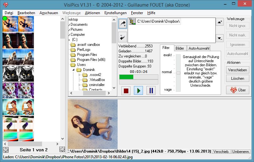Image resolution: width=254 pixels, height=162 pixels.
Task: Open the Über about button
Action: point(238,90)
